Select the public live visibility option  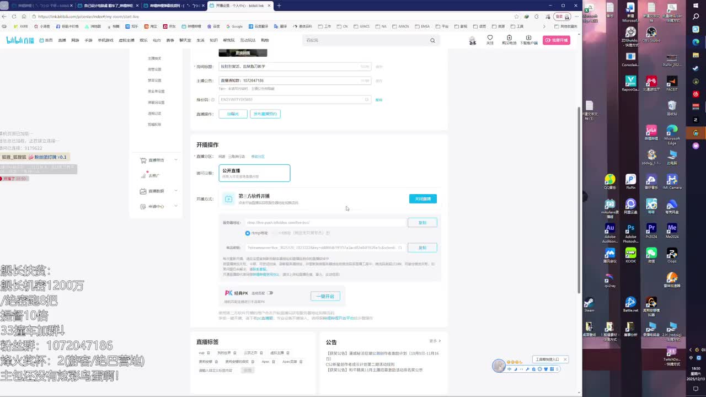254,173
